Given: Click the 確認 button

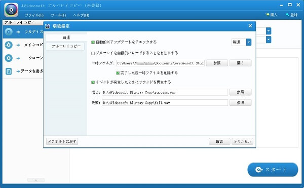Looking at the screenshot, I should point(219,142).
